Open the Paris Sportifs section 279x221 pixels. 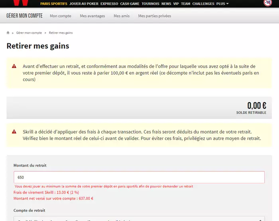point(54,4)
